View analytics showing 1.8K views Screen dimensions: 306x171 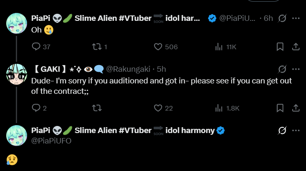[219, 108]
